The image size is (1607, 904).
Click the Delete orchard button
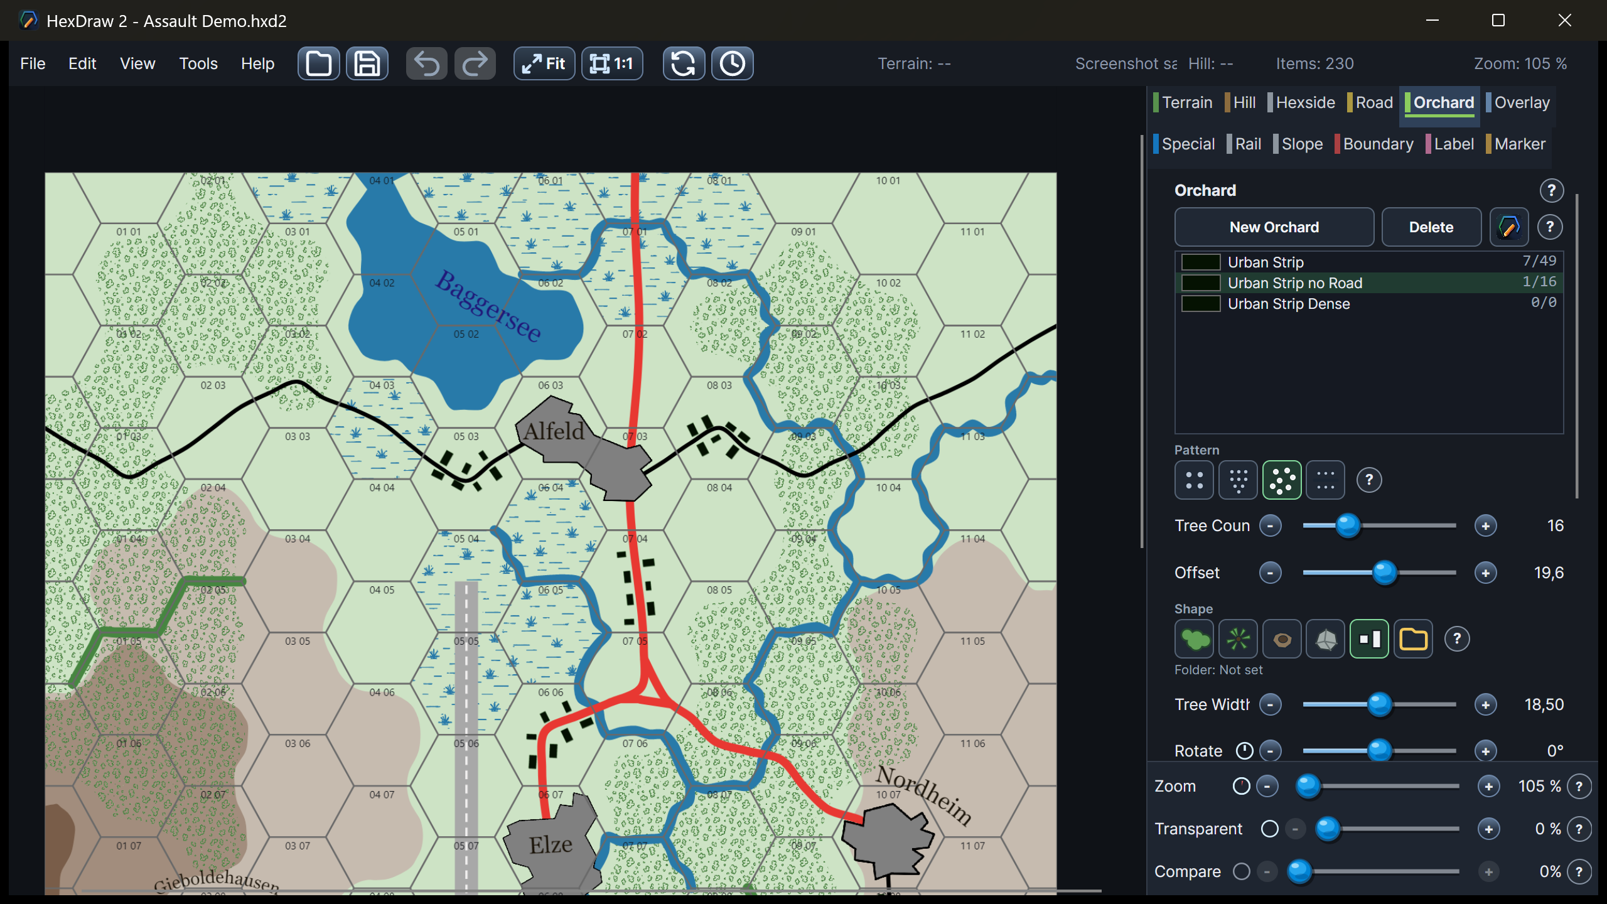click(1431, 227)
